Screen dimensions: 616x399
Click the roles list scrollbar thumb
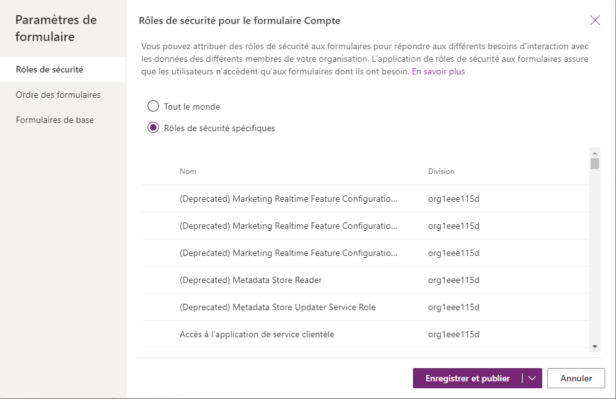pos(595,164)
